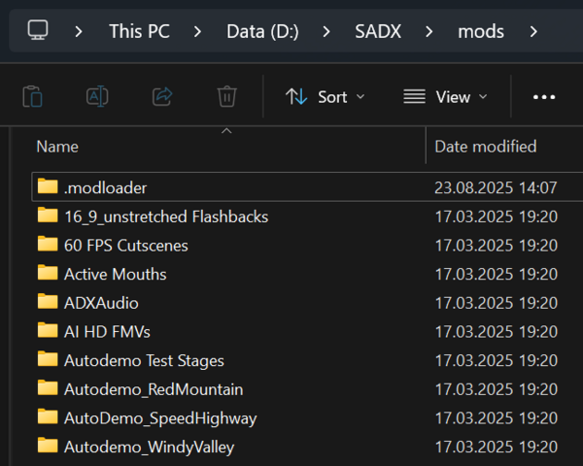Viewport: 583px width, 466px height.
Task: Click folder icon beside 16_9_unstretched Flashbacks
Action: pos(48,215)
